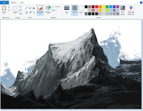143x111 pixels.
Task: Choose the orange color swatch
Action: click(x=100, y=7)
